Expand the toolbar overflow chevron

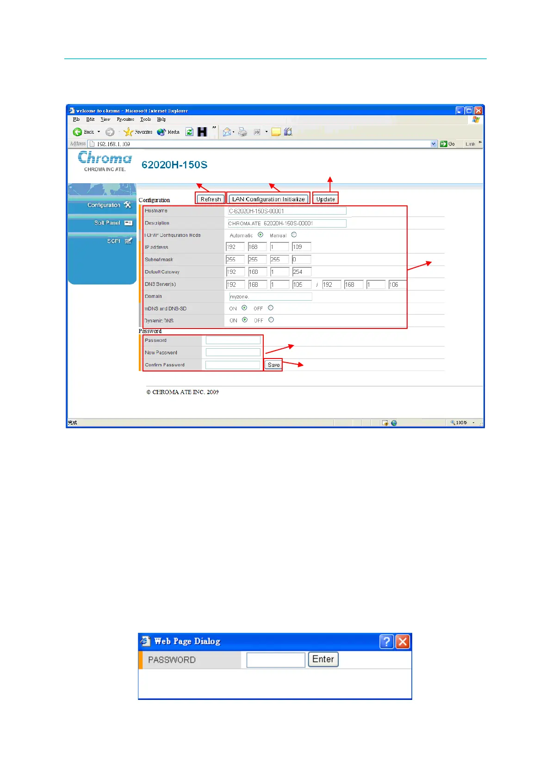click(214, 127)
